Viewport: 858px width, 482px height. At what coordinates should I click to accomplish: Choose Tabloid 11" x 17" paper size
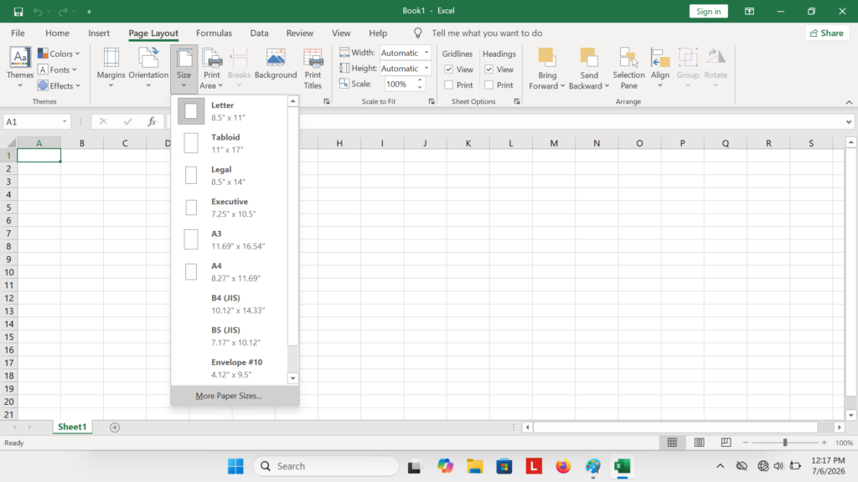coord(230,143)
